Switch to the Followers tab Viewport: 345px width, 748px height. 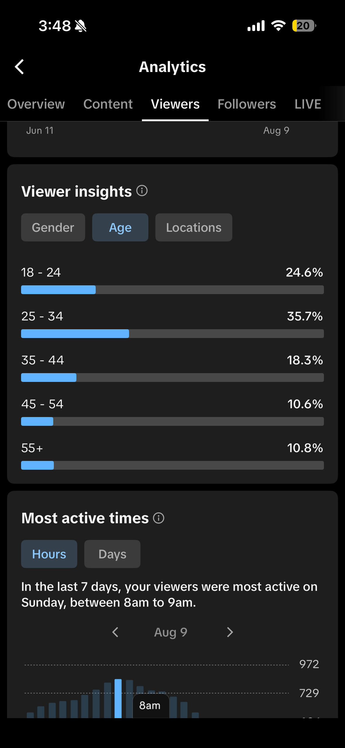(247, 104)
